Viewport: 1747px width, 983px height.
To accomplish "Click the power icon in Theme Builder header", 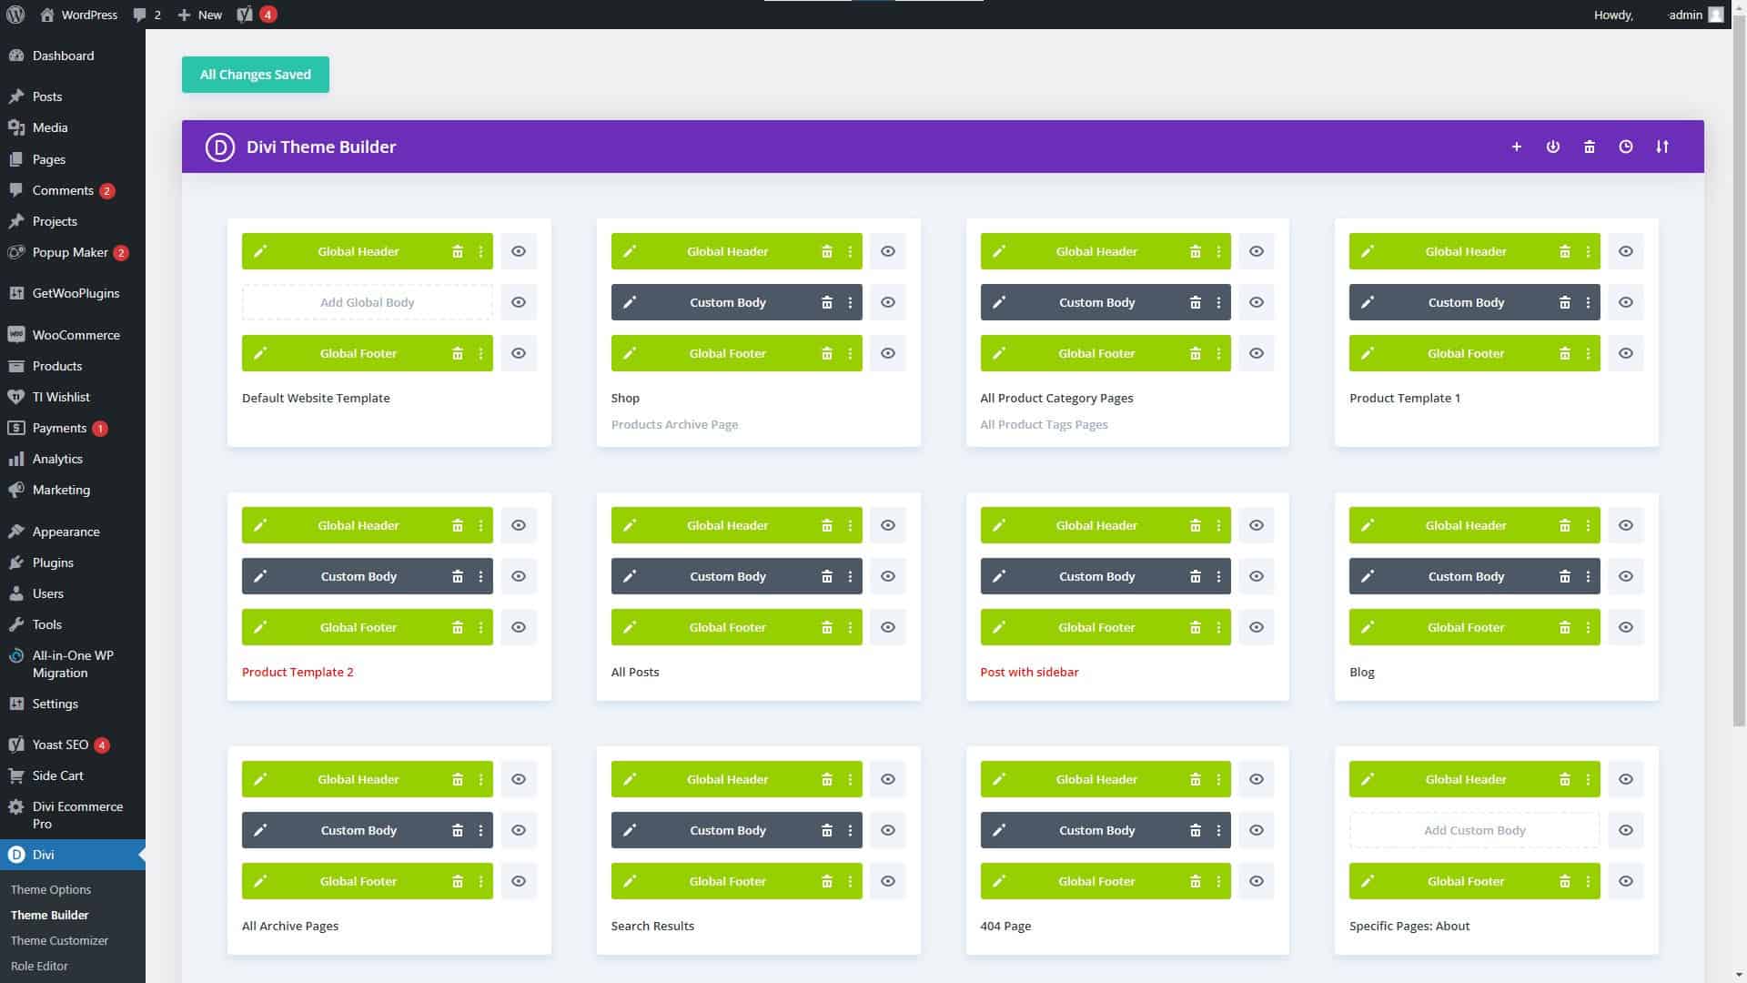I will [x=1552, y=147].
